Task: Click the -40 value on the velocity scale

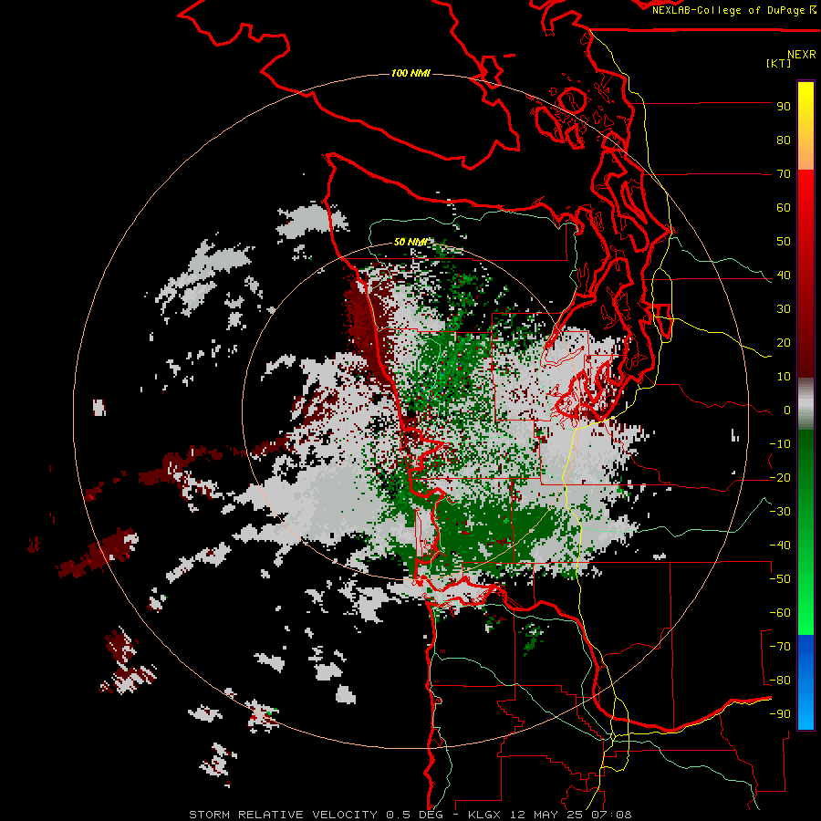Action: pyautogui.click(x=780, y=546)
